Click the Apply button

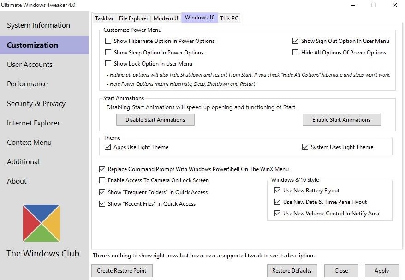click(x=381, y=271)
